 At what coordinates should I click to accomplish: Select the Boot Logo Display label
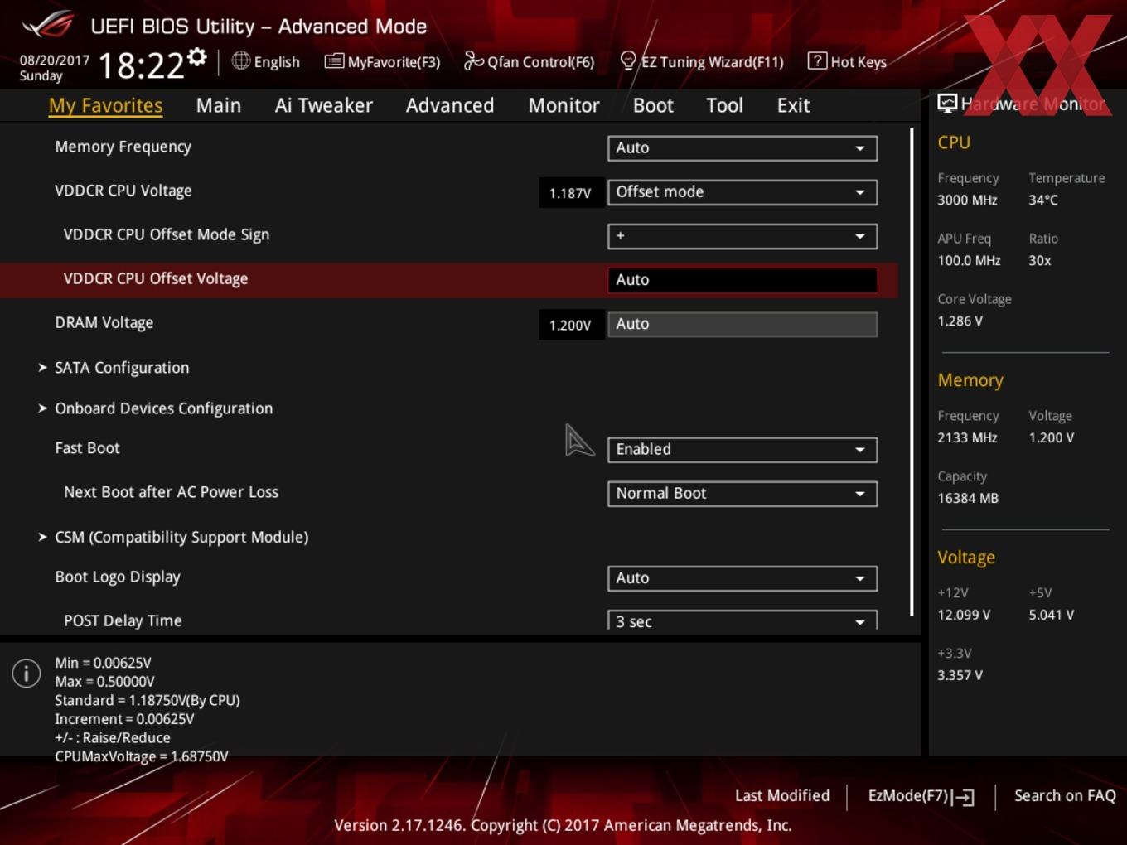118,577
